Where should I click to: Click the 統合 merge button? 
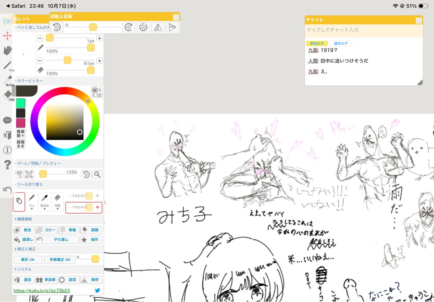click(x=24, y=230)
